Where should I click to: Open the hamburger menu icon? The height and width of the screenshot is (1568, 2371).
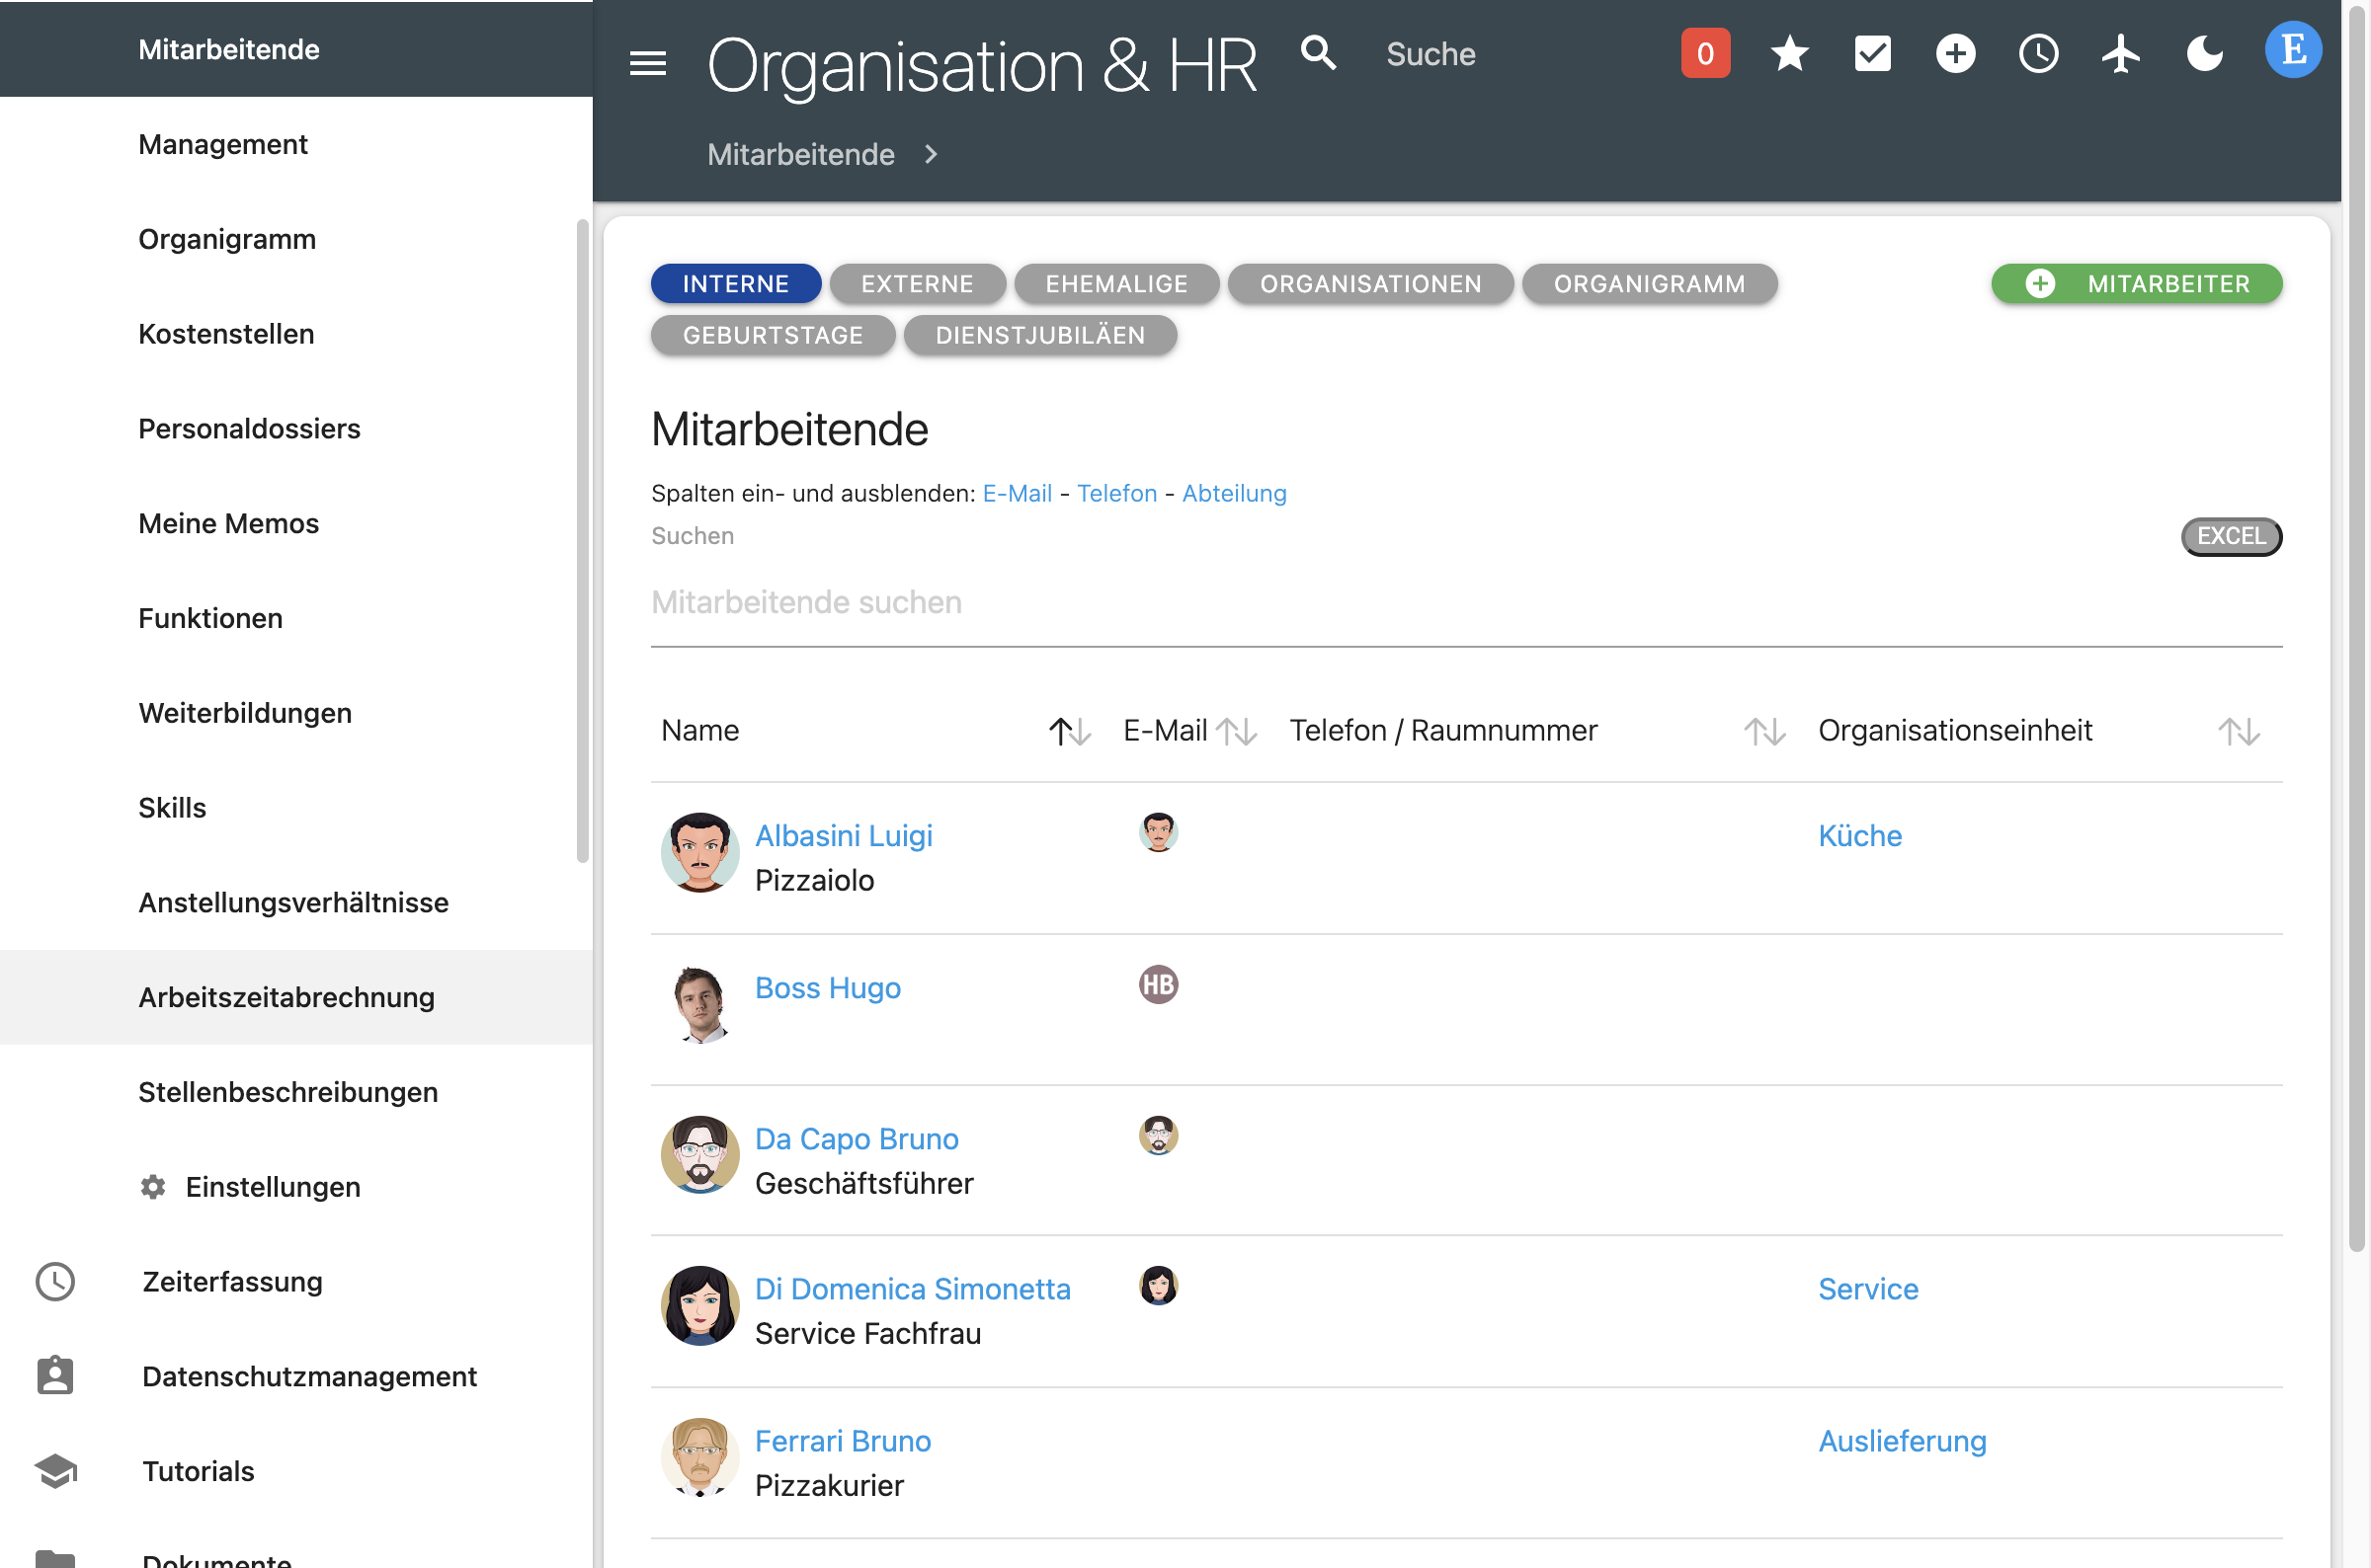(x=647, y=64)
